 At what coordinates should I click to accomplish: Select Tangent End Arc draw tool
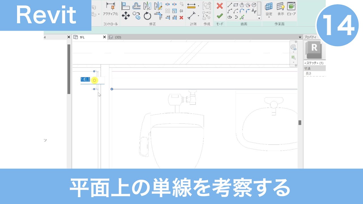(242, 11)
